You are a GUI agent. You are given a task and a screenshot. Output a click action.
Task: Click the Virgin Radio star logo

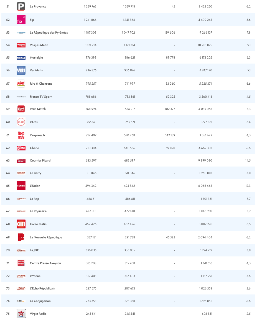(x=21, y=314)
